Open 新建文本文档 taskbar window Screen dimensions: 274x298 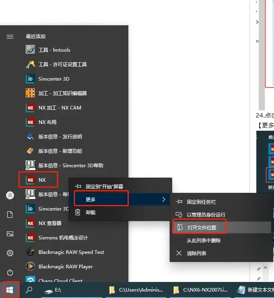click(255, 290)
